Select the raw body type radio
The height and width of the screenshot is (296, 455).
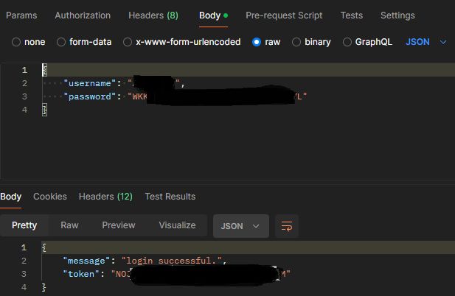257,42
